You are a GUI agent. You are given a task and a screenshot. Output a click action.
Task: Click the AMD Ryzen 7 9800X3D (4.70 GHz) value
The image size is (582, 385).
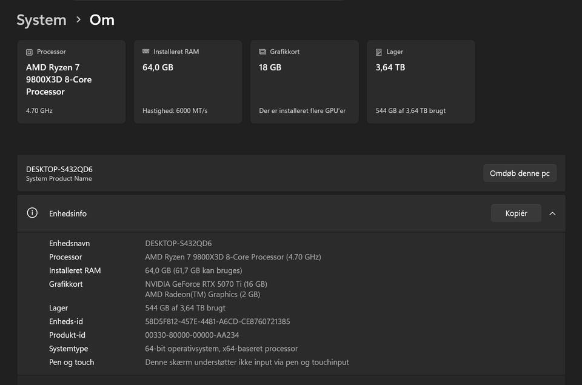pyautogui.click(x=233, y=257)
